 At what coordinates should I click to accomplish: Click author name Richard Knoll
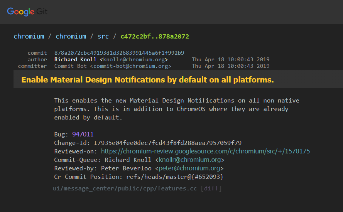[x=75, y=59]
